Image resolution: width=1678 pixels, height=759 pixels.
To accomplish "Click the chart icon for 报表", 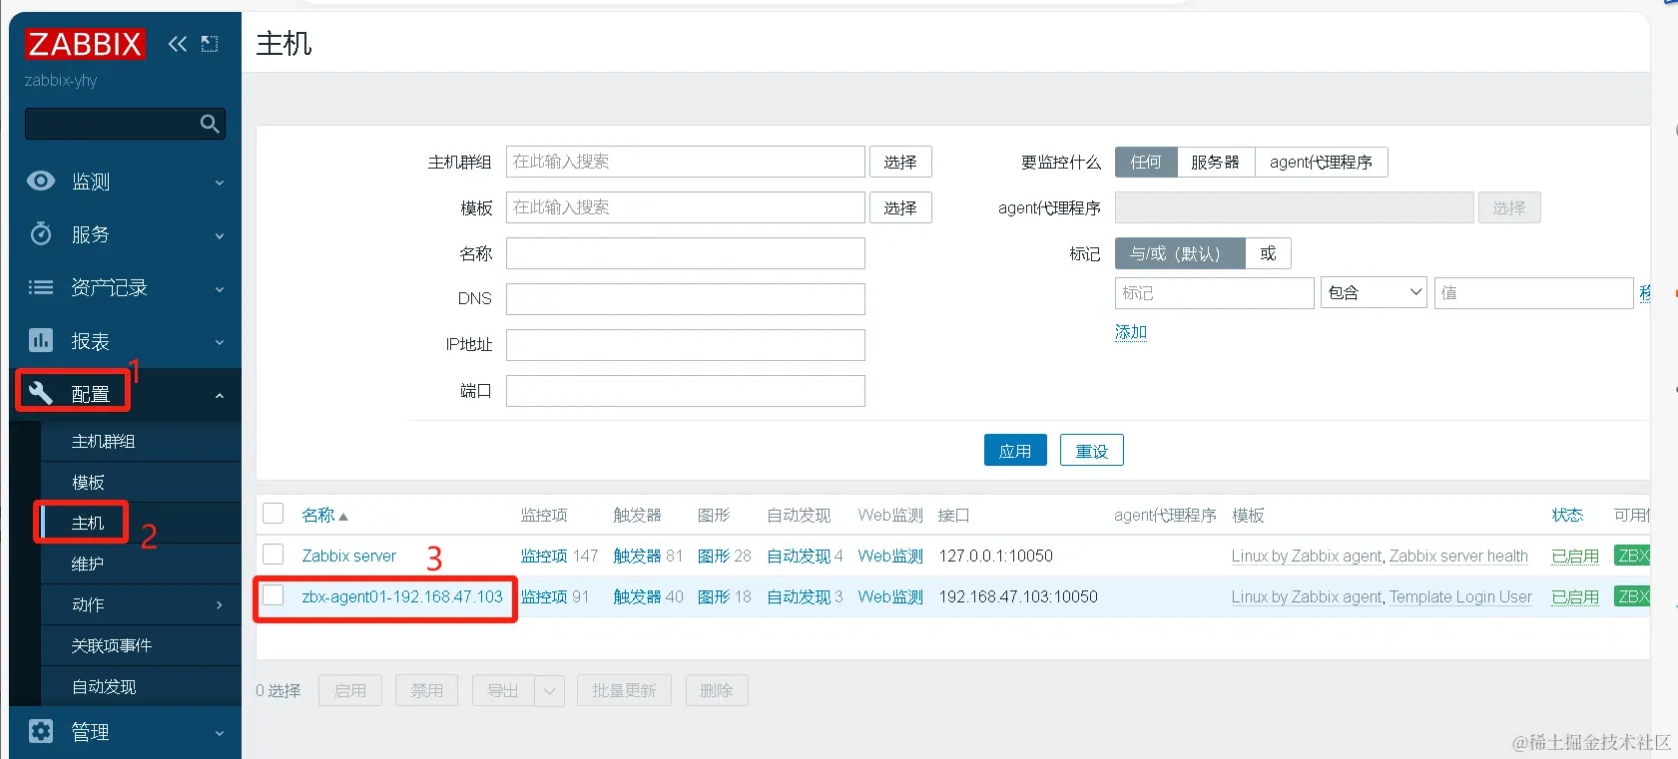I will click(x=41, y=340).
